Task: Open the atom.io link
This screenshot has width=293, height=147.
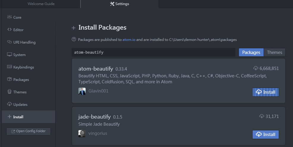Action: point(129,40)
